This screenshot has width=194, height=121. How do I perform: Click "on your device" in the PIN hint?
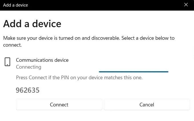pos(86,78)
